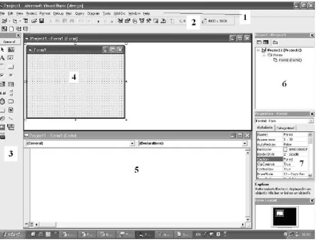Screen dimensions: 316x241
Task: Click the General tab button of the toolbox
Action: point(9,42)
